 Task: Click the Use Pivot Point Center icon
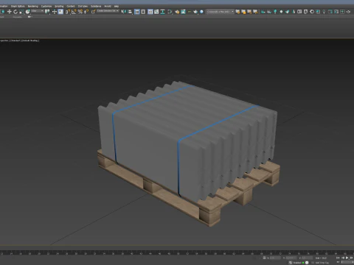[x=47, y=12]
